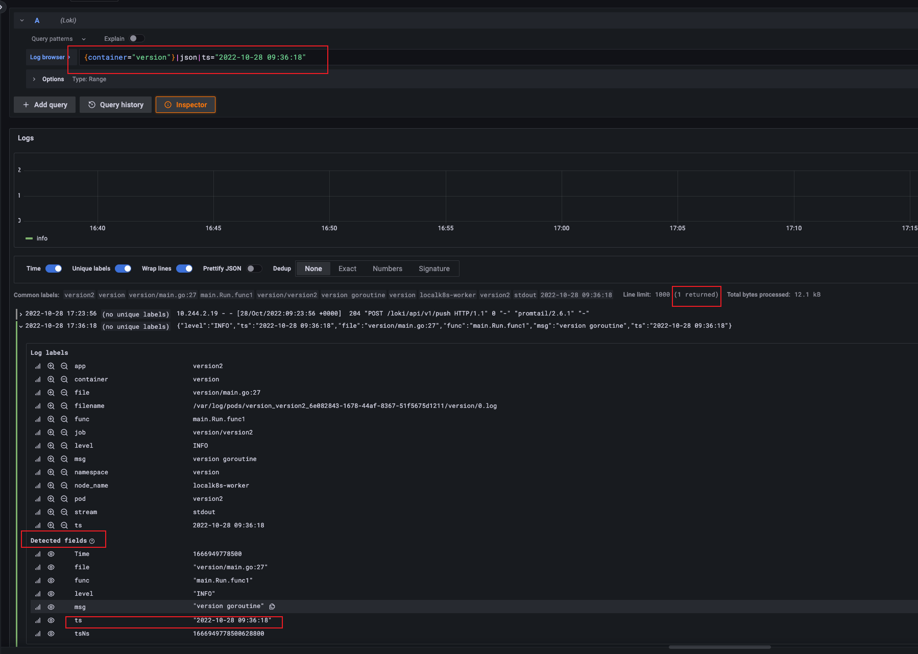The height and width of the screenshot is (654, 918).
Task: Select Dedup Exact option
Action: tap(347, 269)
